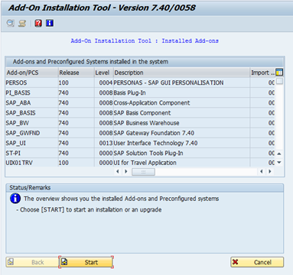Click the horizontal scrollbar thumb under the Description column

click(x=143, y=172)
